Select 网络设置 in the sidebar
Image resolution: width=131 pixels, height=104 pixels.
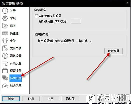(x=16, y=56)
